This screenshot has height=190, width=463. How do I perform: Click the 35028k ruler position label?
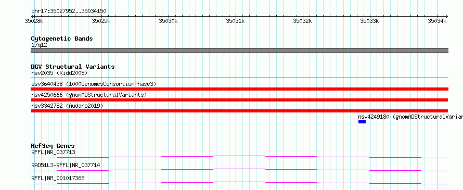click(x=34, y=21)
